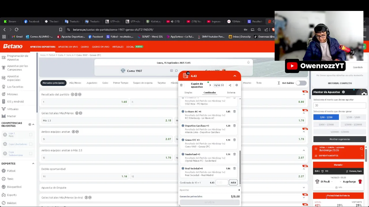
Task: Collapse Doble oportunidad market
Action: pos(304,169)
